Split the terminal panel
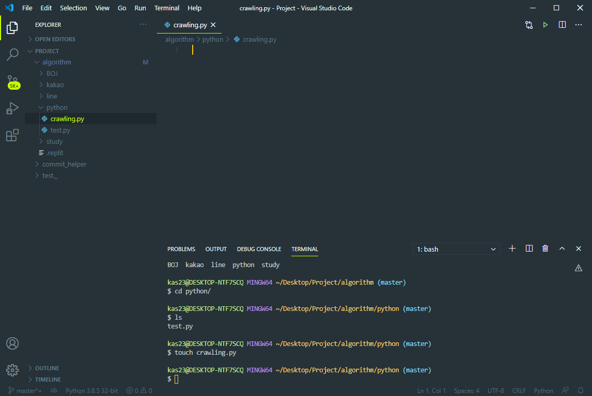This screenshot has height=396, width=592. tap(529, 249)
